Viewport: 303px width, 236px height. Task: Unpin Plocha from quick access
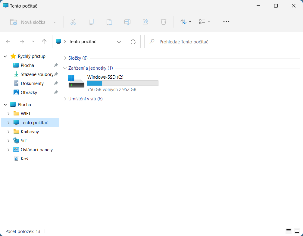[x=56, y=65]
